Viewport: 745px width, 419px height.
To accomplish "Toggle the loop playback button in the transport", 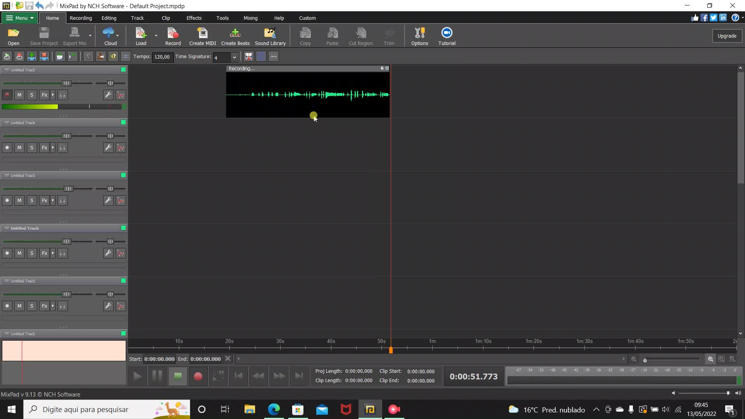I will 218,376.
